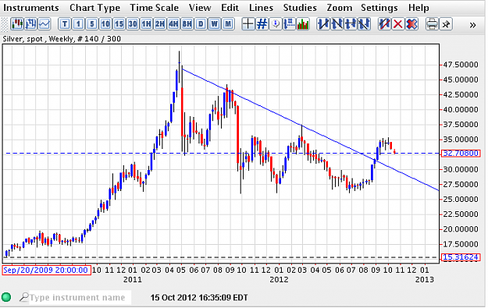Switch to monthly (M) time scale

pyautogui.click(x=228, y=24)
